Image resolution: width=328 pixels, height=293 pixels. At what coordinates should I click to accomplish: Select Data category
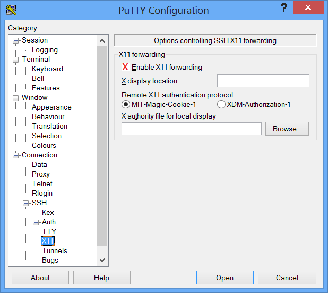[x=39, y=164]
